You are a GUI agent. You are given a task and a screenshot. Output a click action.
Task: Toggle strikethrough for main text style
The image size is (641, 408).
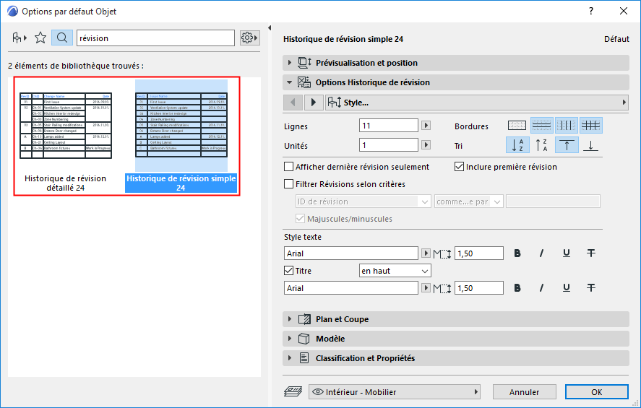[x=590, y=253]
